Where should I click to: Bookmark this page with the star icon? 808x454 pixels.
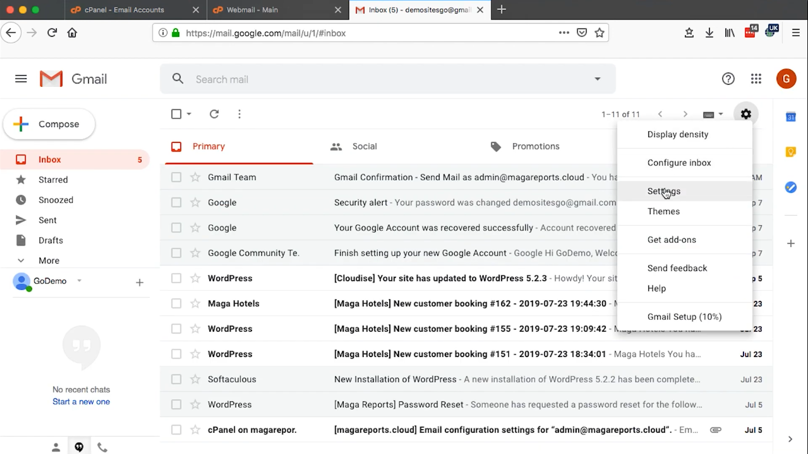pos(599,33)
